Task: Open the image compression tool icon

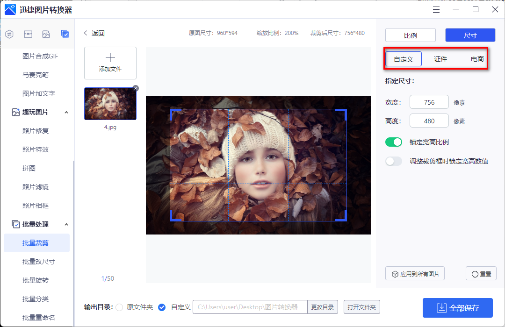Action: point(28,34)
